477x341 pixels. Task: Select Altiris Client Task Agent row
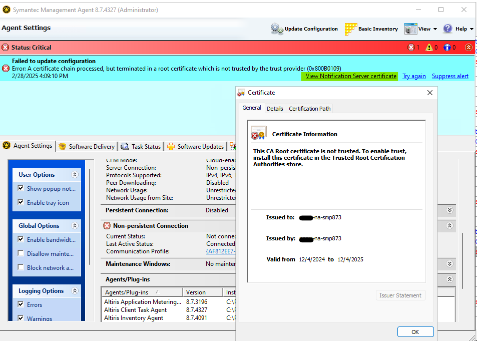pos(168,310)
